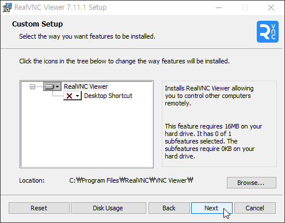Click the Reset button

(x=39, y=208)
